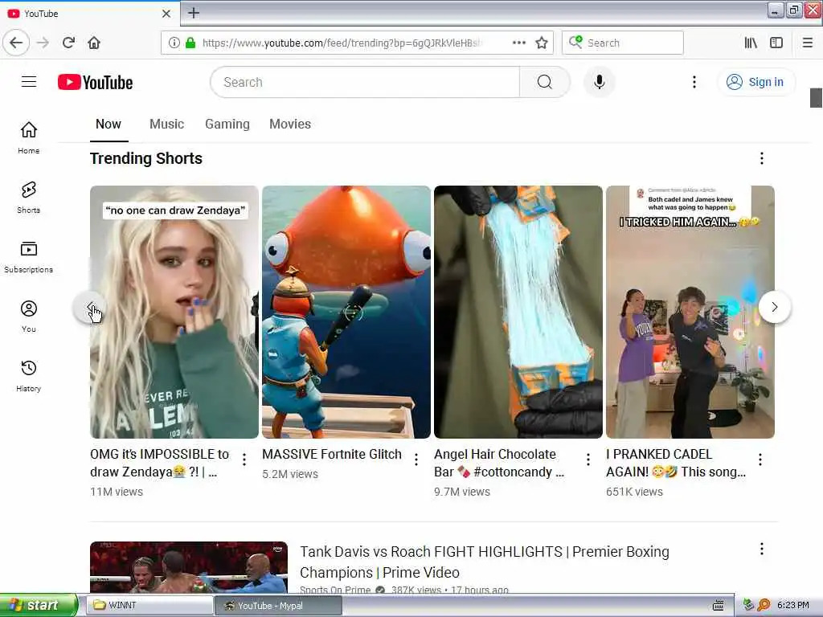This screenshot has width=823, height=617.
Task: Select the Now tab
Action: pyautogui.click(x=109, y=125)
